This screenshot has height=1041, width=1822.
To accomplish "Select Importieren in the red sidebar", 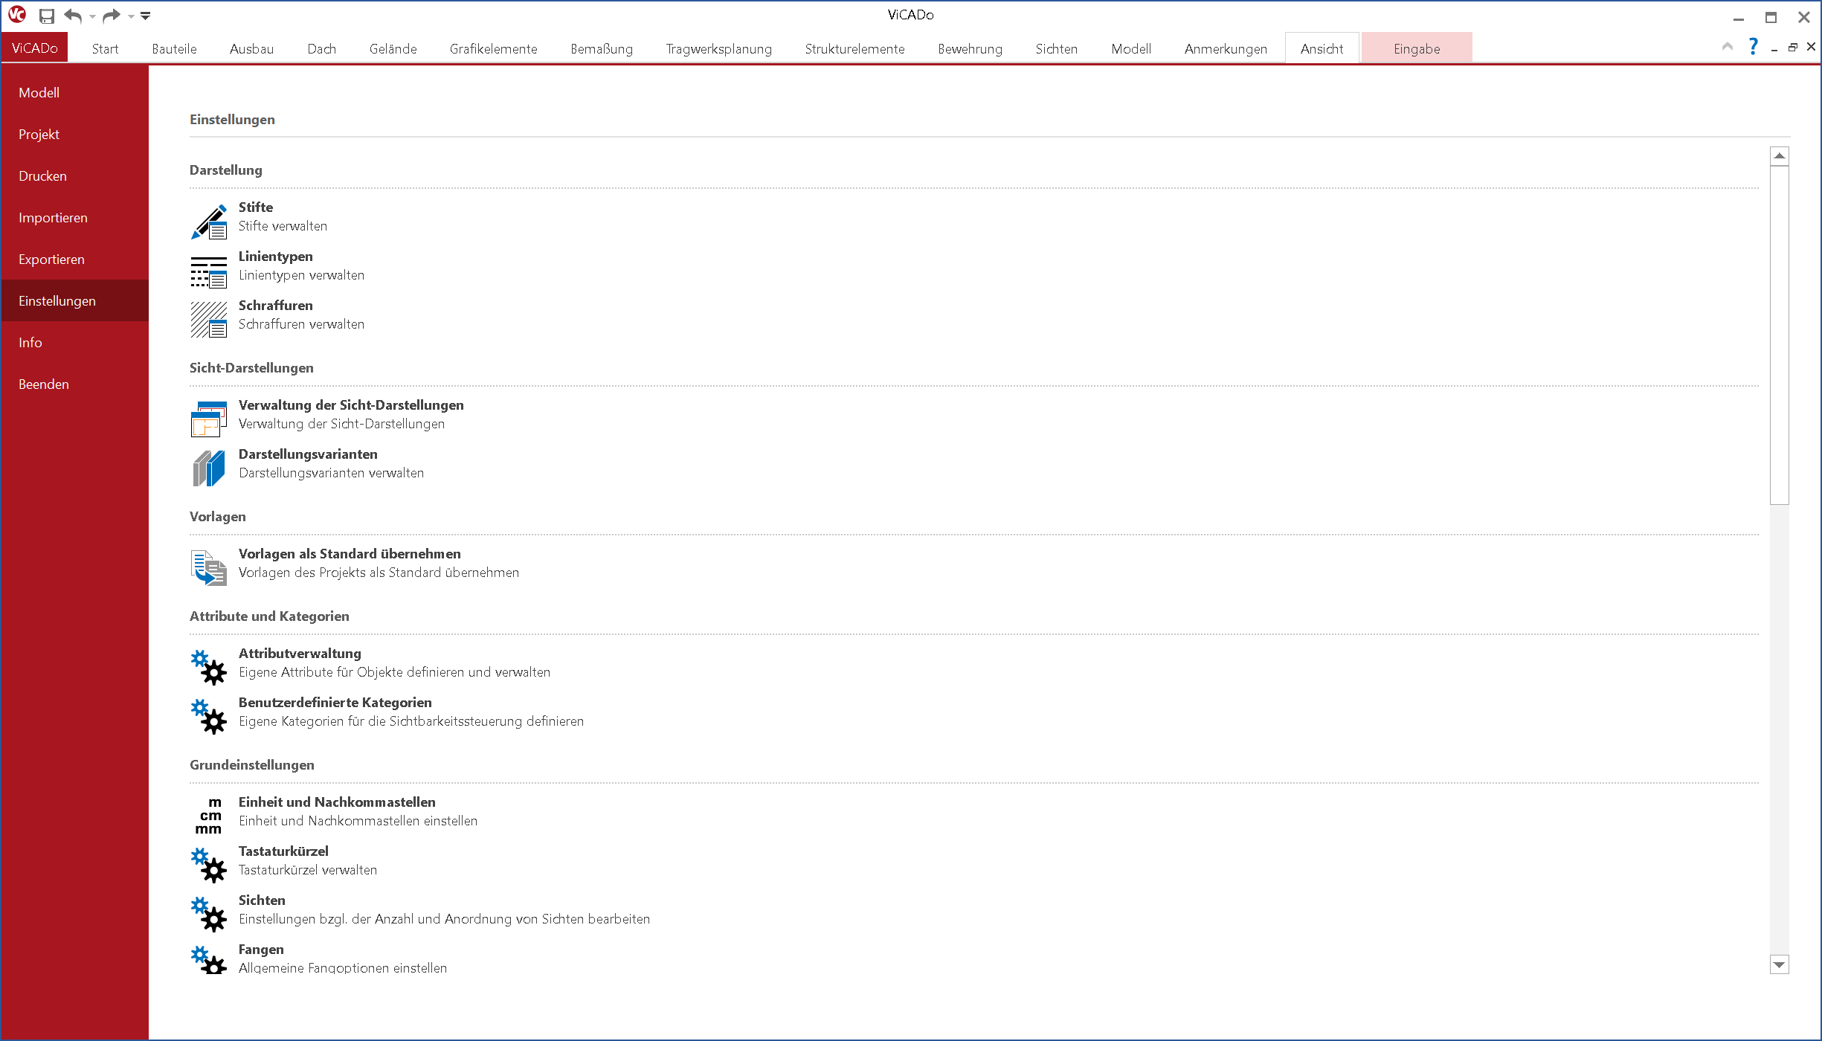I will coord(74,217).
